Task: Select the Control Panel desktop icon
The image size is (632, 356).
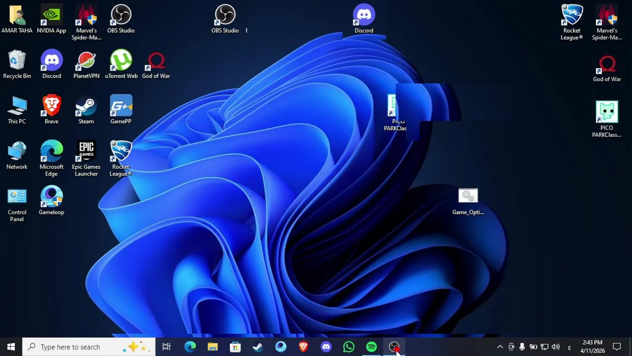Action: click(17, 205)
